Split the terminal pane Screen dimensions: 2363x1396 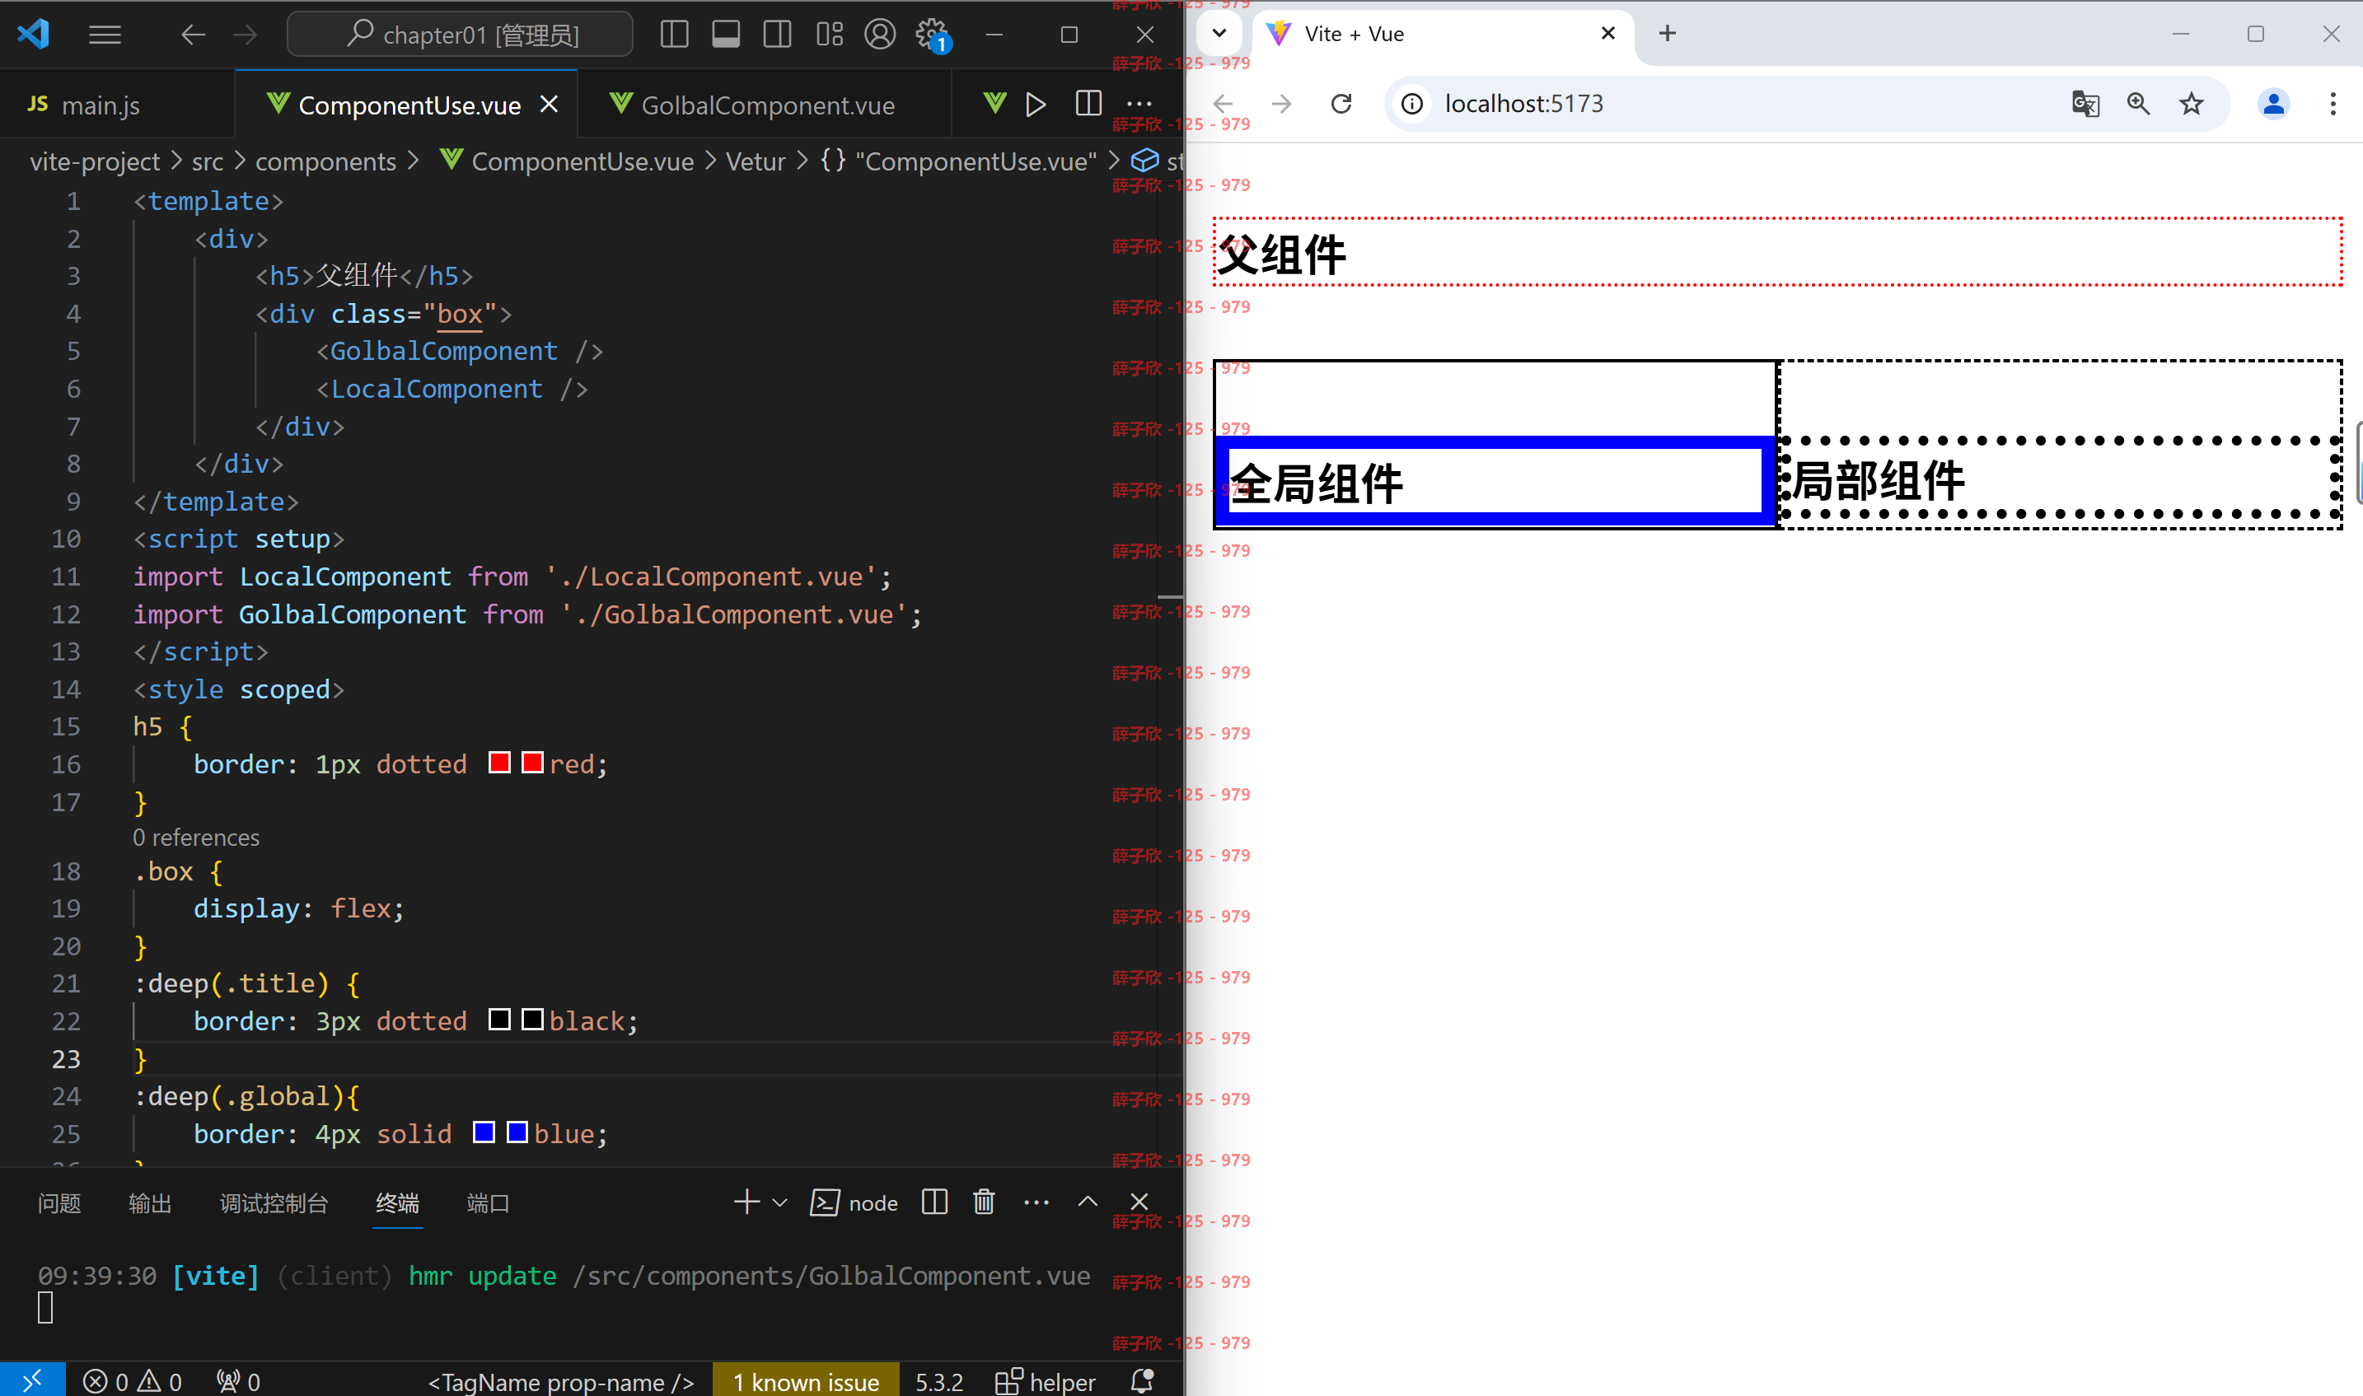(934, 1202)
